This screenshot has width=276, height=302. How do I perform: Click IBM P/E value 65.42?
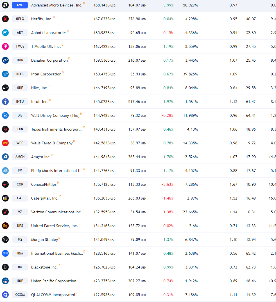pyautogui.click(x=251, y=254)
